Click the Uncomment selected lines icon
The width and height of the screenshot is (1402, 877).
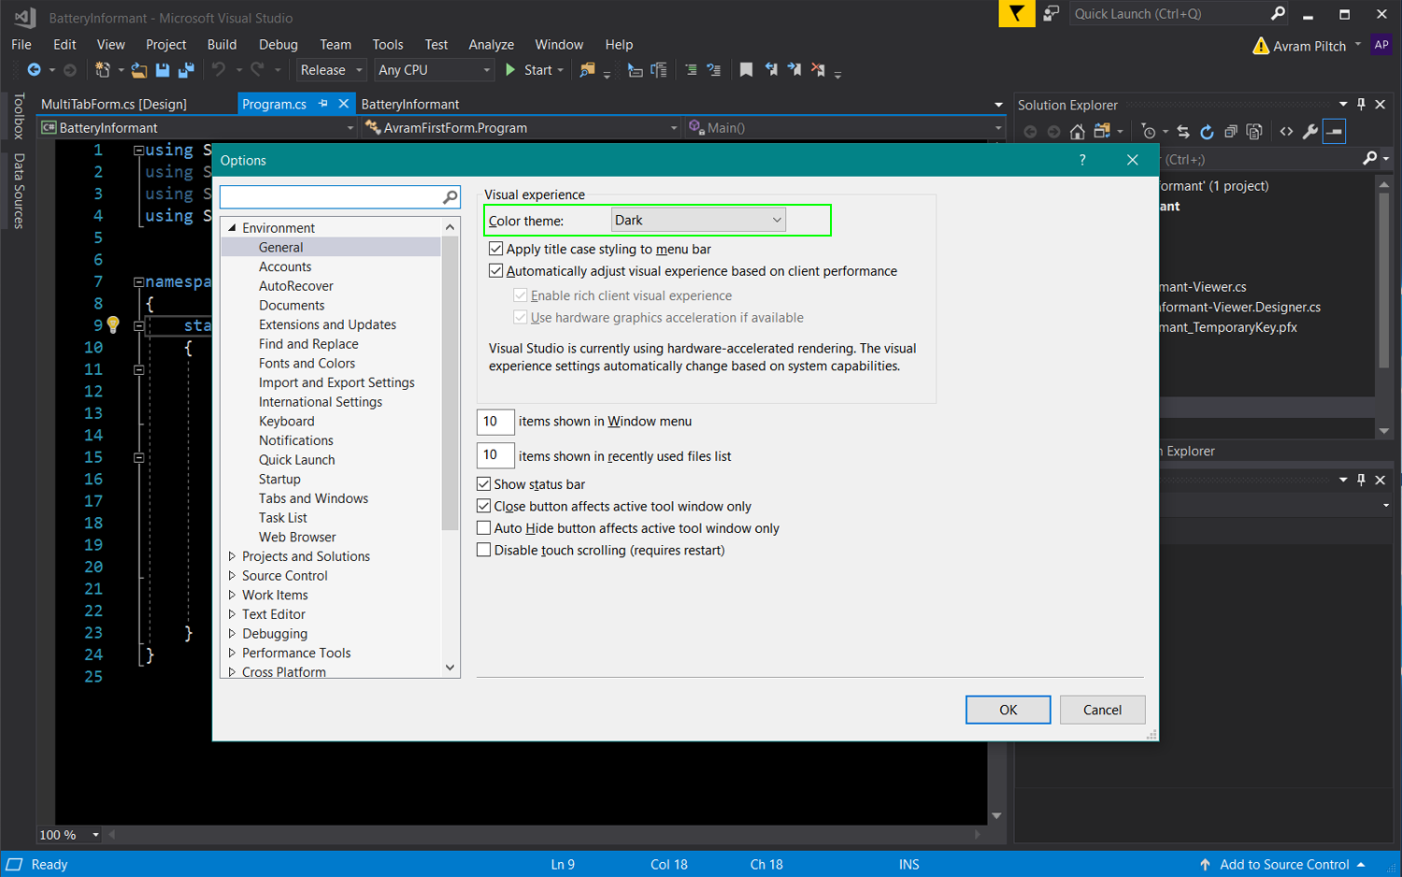(x=714, y=70)
